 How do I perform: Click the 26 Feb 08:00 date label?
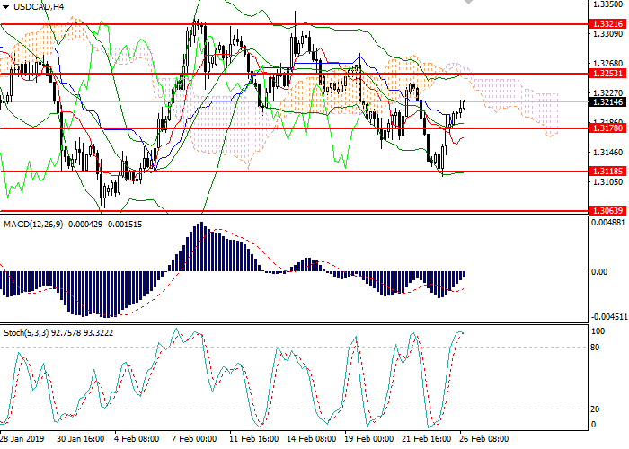[483, 439]
